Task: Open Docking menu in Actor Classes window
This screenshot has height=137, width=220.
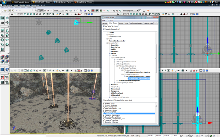Action: tap(110, 20)
